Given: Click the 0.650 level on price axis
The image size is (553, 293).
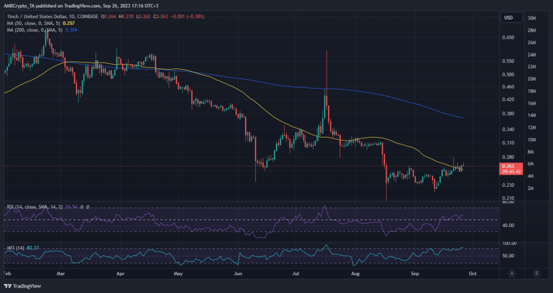Looking at the screenshot, I should pyautogui.click(x=508, y=37).
